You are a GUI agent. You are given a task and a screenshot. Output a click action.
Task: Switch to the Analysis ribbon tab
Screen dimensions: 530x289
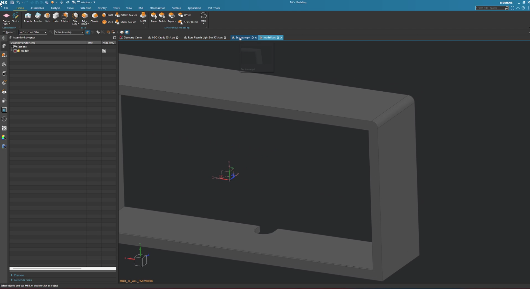55,8
